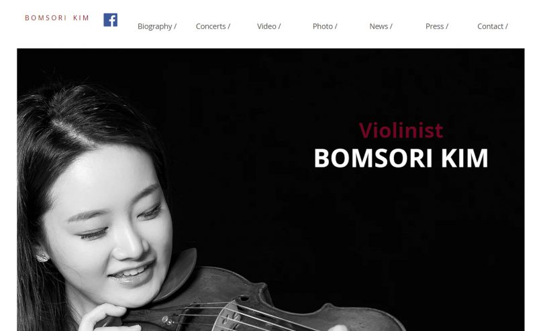This screenshot has width=537, height=331.
Task: Open the Facebook page icon
Action: tap(110, 20)
